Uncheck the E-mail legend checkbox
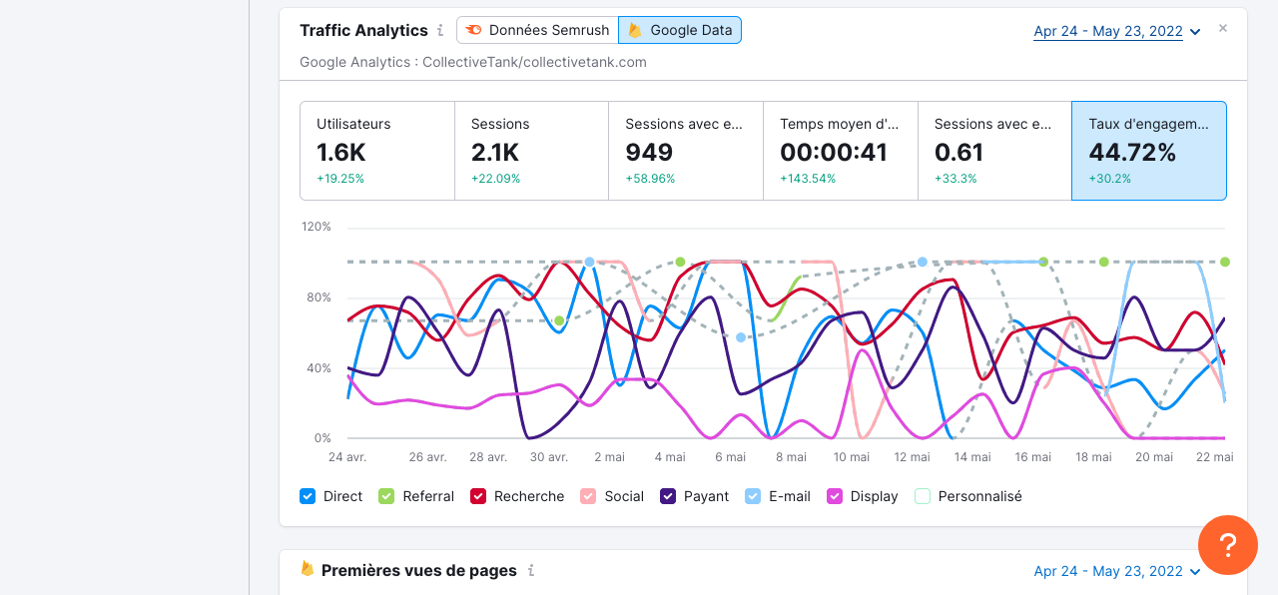 tap(753, 496)
